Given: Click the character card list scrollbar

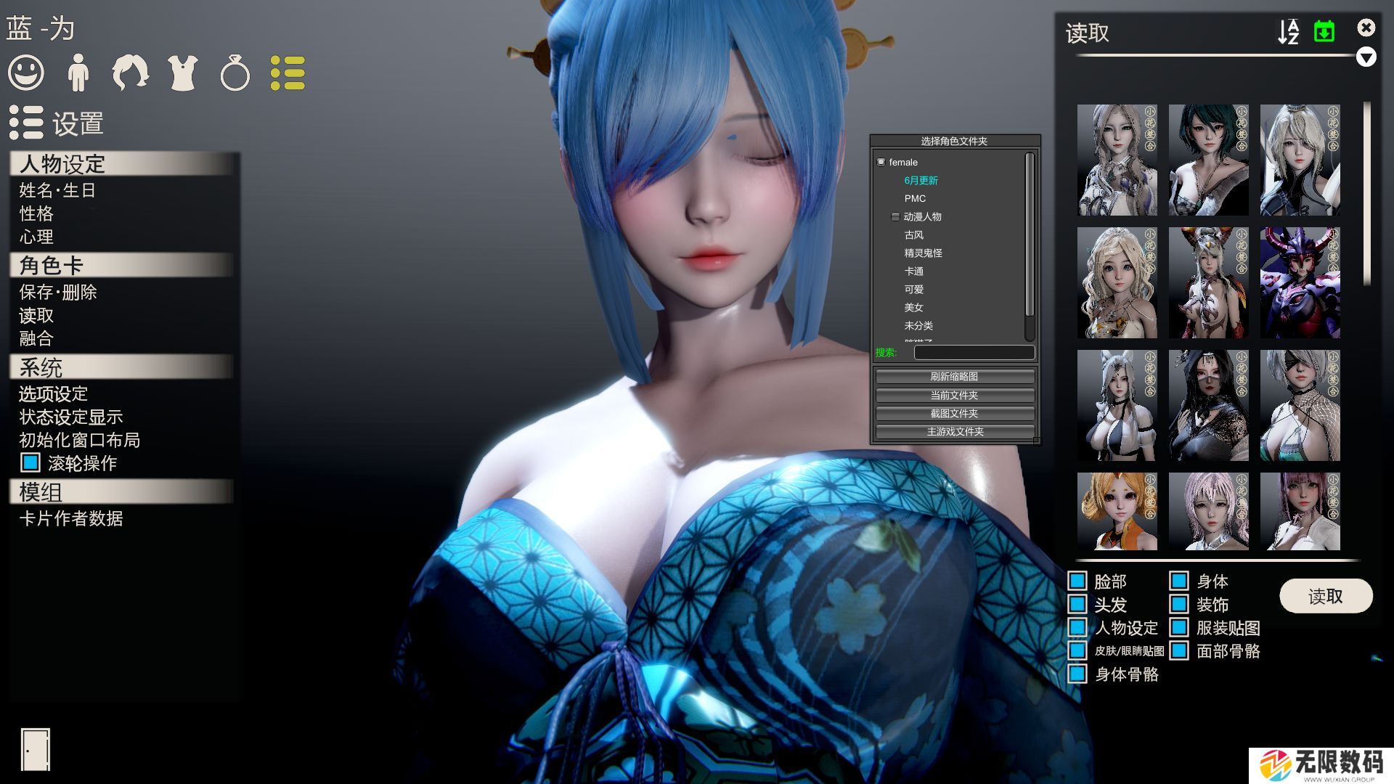Looking at the screenshot, I should (x=1367, y=192).
